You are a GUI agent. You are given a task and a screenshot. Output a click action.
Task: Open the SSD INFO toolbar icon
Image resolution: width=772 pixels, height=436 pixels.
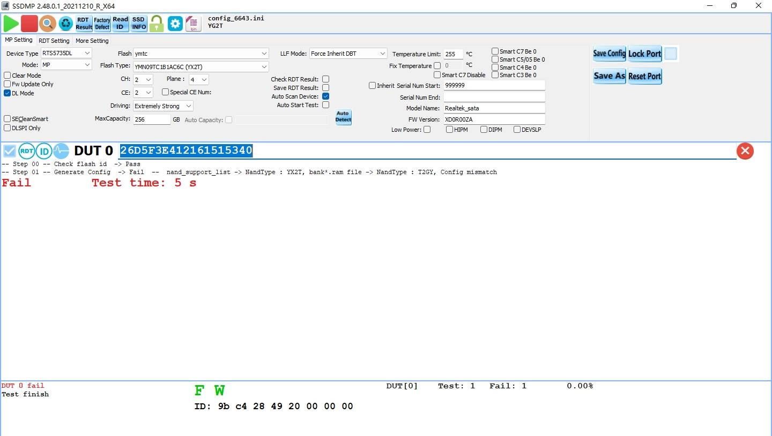tap(139, 23)
